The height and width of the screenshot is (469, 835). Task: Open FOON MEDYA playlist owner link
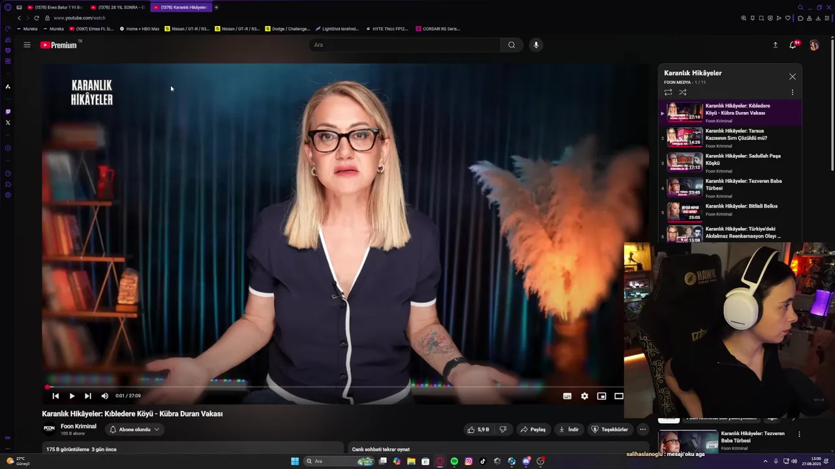point(677,83)
